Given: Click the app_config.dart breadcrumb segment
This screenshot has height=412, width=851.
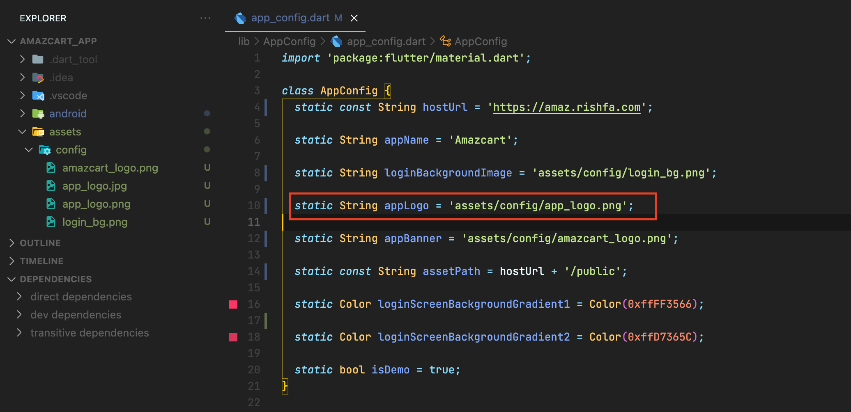Looking at the screenshot, I should 386,41.
